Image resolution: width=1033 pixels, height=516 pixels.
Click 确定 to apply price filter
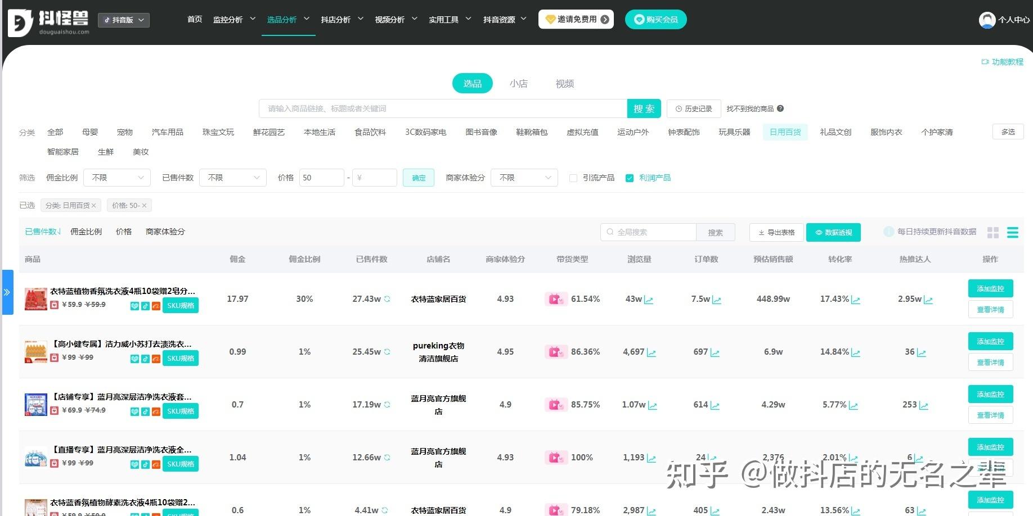pyautogui.click(x=419, y=178)
